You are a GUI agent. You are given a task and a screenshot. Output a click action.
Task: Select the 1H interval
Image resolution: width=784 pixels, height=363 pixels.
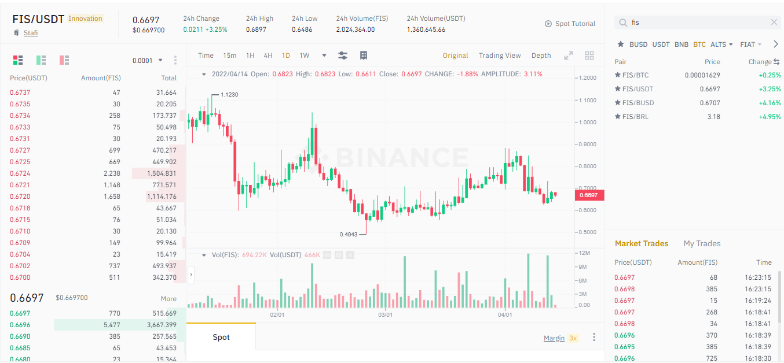250,55
